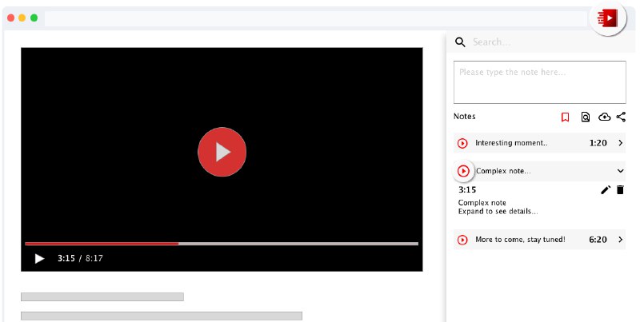The image size is (640, 322).
Task: Click the green maximize window button
Action: (x=34, y=18)
